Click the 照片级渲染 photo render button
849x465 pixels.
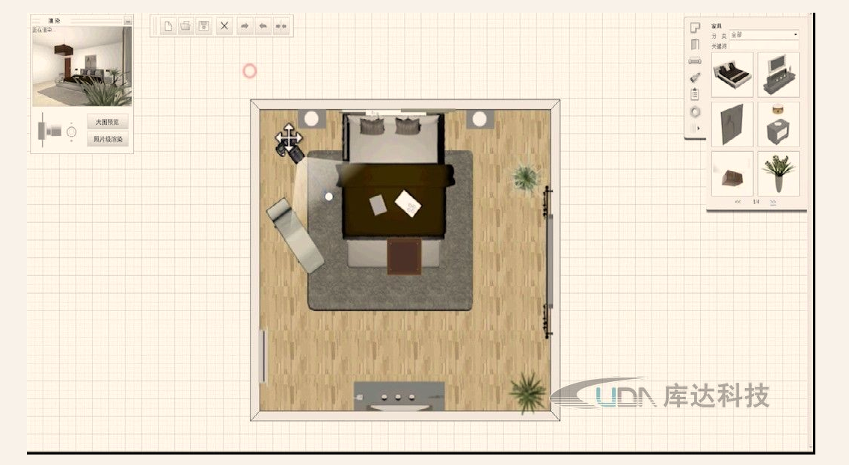click(107, 139)
